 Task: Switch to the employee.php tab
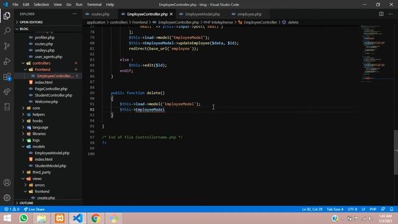[249, 14]
